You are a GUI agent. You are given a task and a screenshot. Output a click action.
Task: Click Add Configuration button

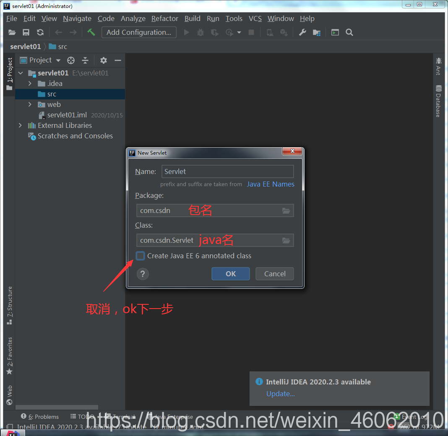coord(139,32)
